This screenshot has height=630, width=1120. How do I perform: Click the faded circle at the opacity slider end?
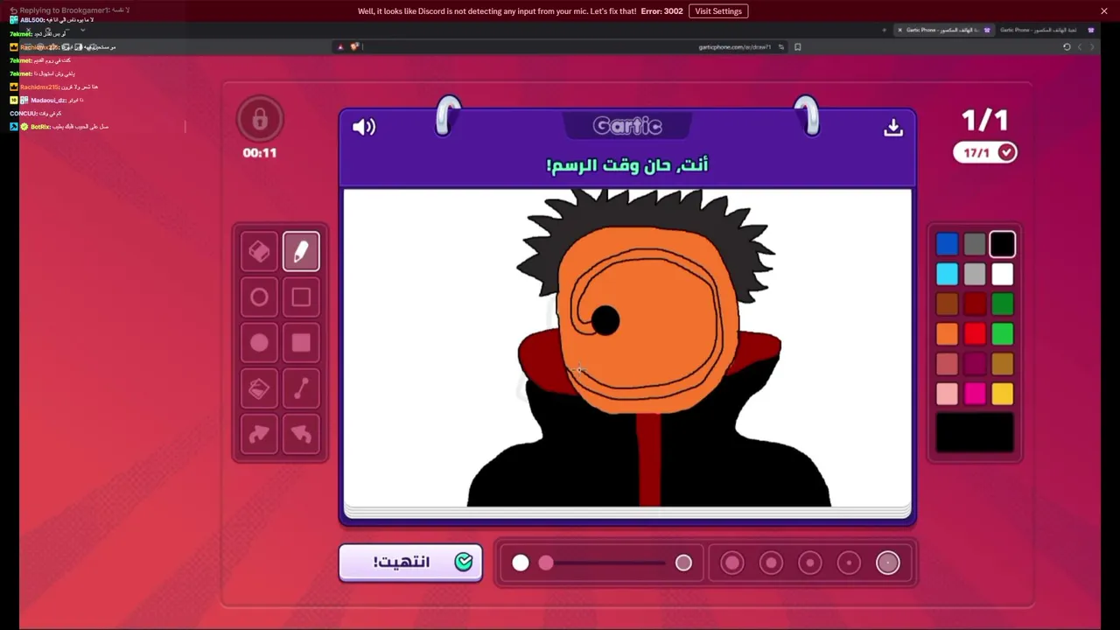pyautogui.click(x=683, y=563)
